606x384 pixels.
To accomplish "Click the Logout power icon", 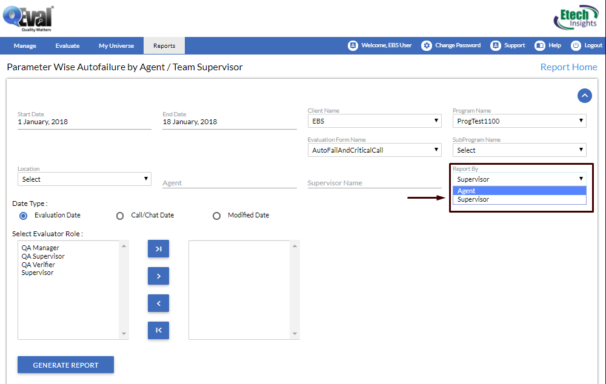I will tap(576, 45).
